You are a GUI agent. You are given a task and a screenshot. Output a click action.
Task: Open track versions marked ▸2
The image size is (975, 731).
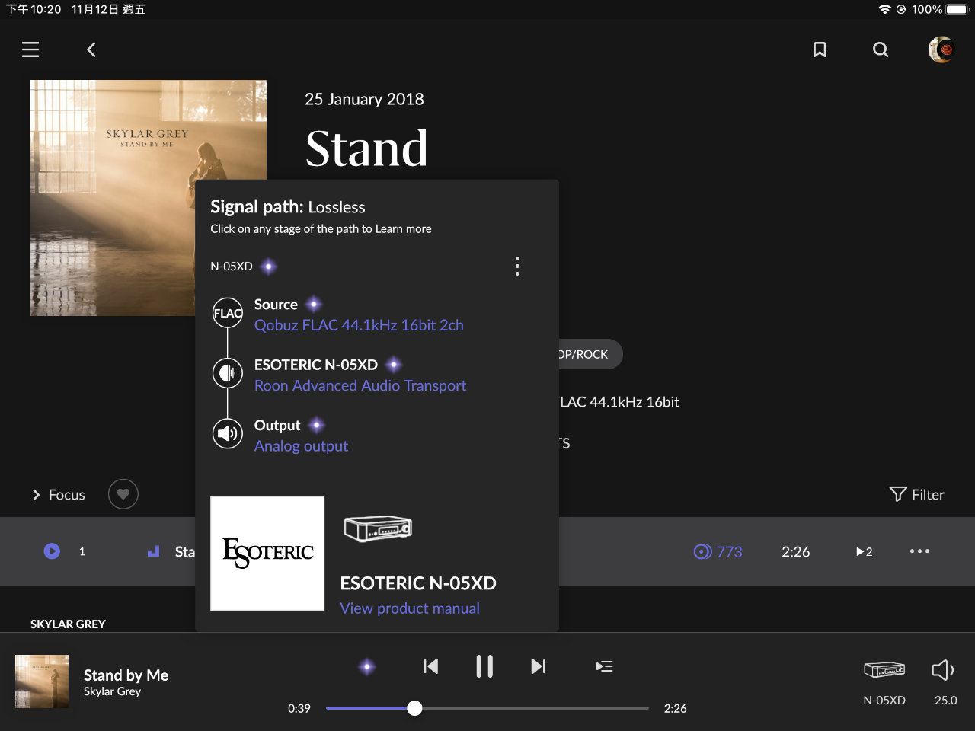point(864,551)
